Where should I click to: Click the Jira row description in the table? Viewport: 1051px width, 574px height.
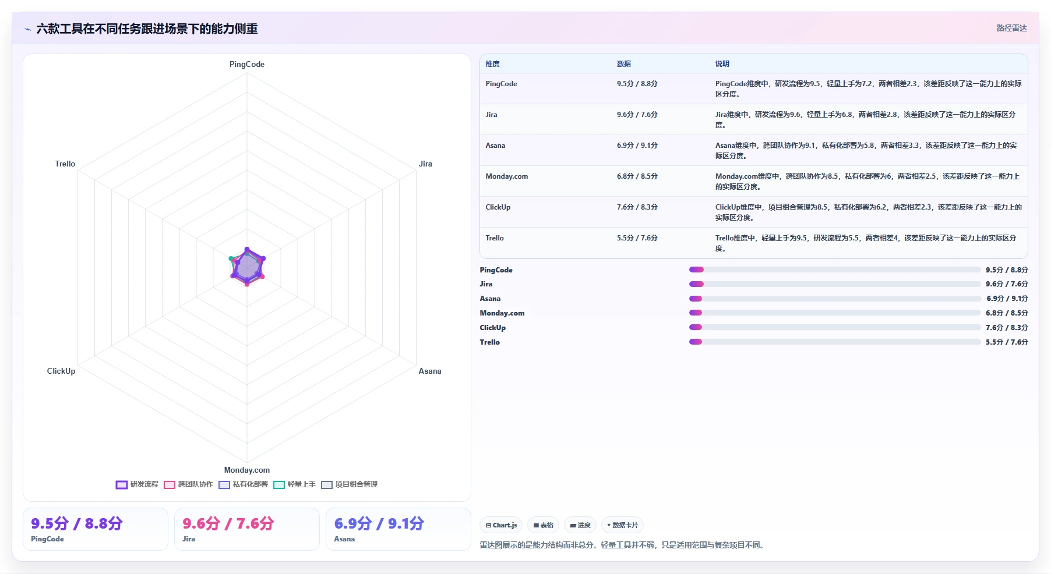coord(866,120)
